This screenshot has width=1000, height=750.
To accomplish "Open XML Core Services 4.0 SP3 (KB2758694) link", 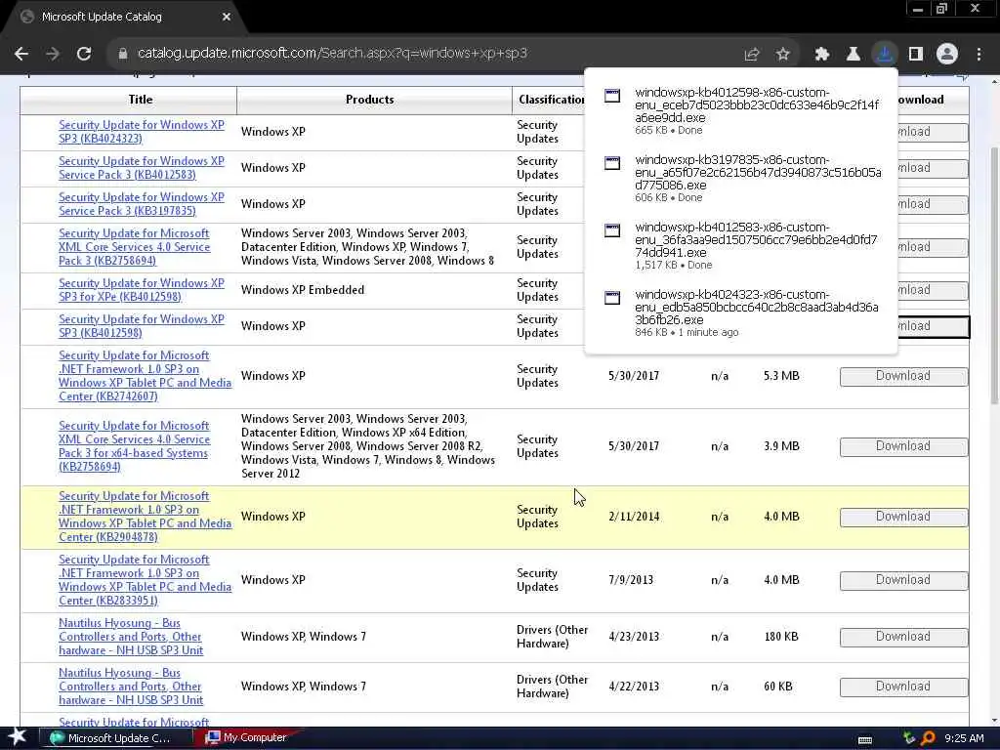I will 135,247.
